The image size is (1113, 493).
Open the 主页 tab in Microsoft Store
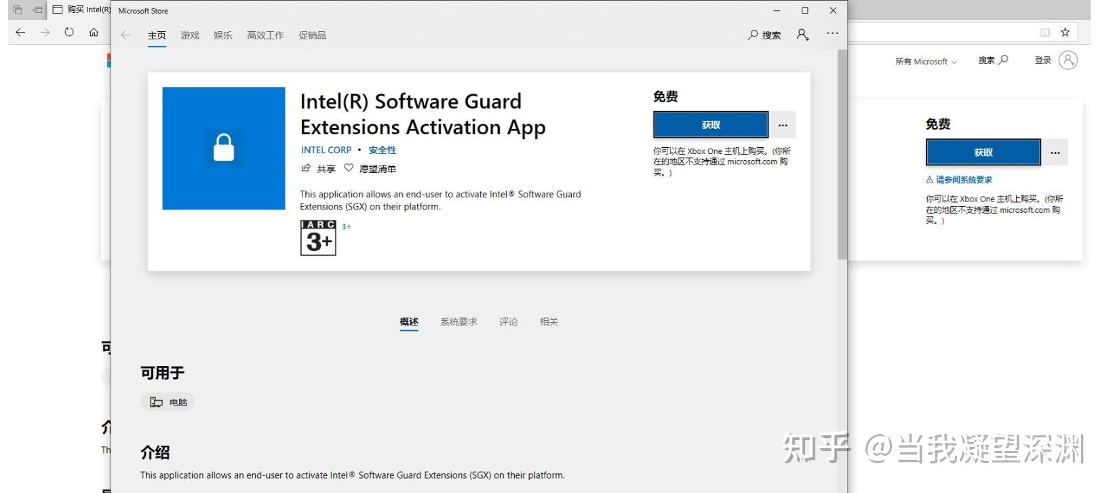pos(157,35)
